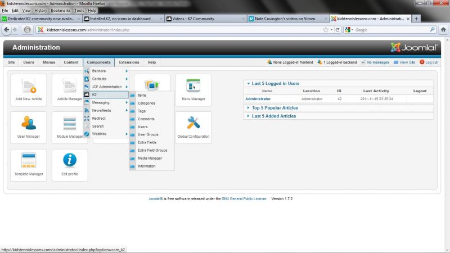Click the Banners submenu icon
Image resolution: width=450 pixels, height=253 pixels.
click(x=87, y=71)
